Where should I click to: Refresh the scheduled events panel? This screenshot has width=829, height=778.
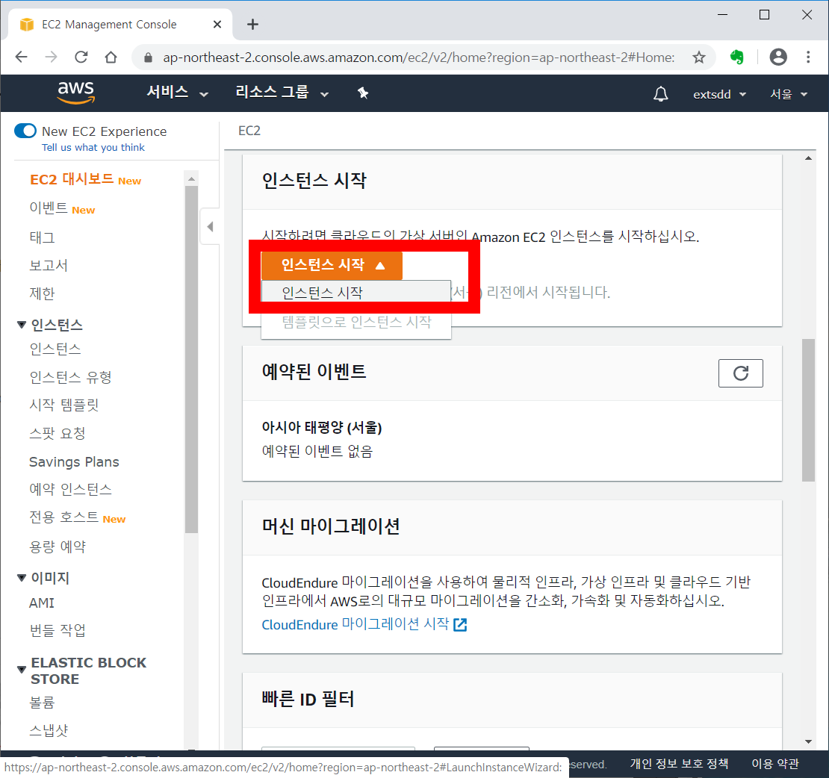(740, 373)
